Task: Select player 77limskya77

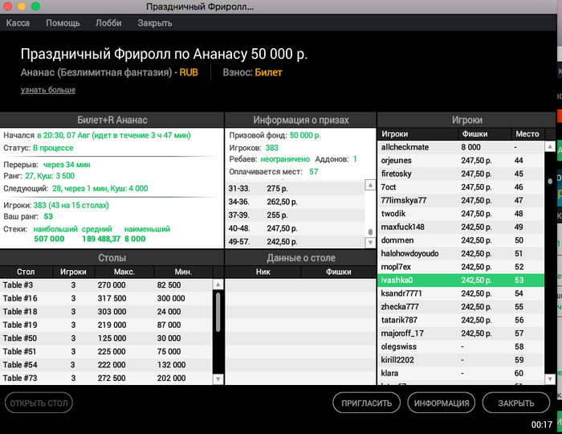Action: click(461, 200)
